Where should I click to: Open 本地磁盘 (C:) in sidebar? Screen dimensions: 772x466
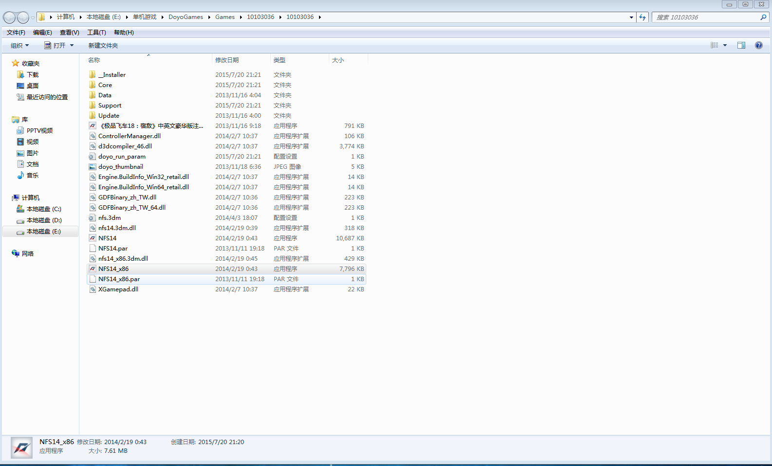44,209
